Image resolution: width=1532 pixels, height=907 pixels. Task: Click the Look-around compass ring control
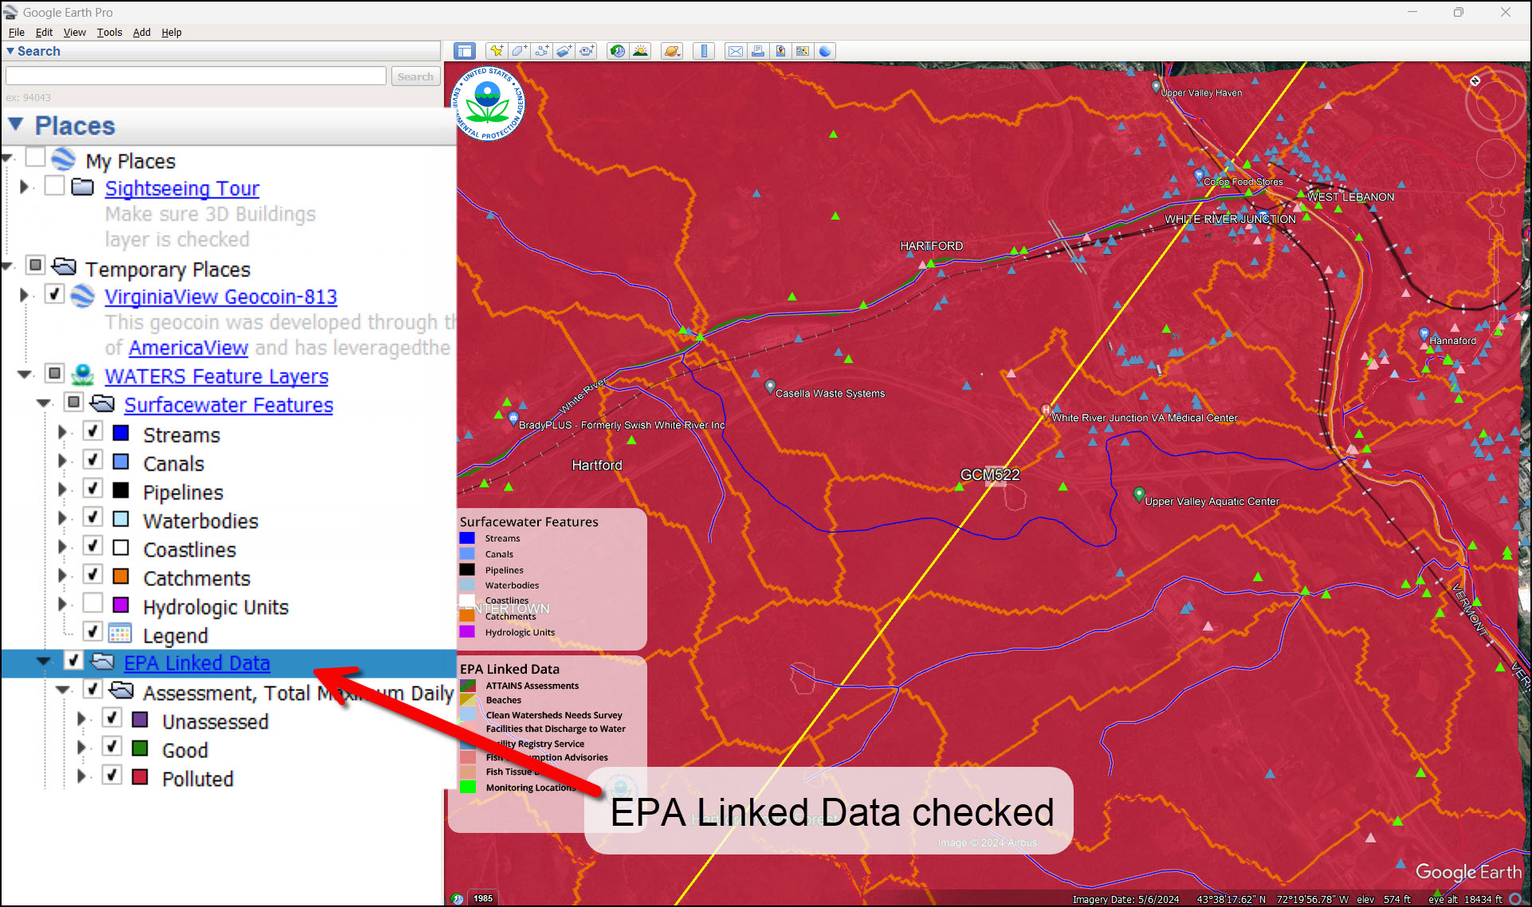(x=1495, y=100)
